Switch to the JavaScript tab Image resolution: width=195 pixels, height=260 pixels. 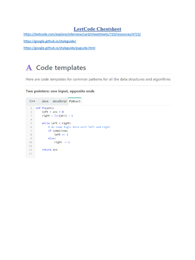tap(60, 101)
